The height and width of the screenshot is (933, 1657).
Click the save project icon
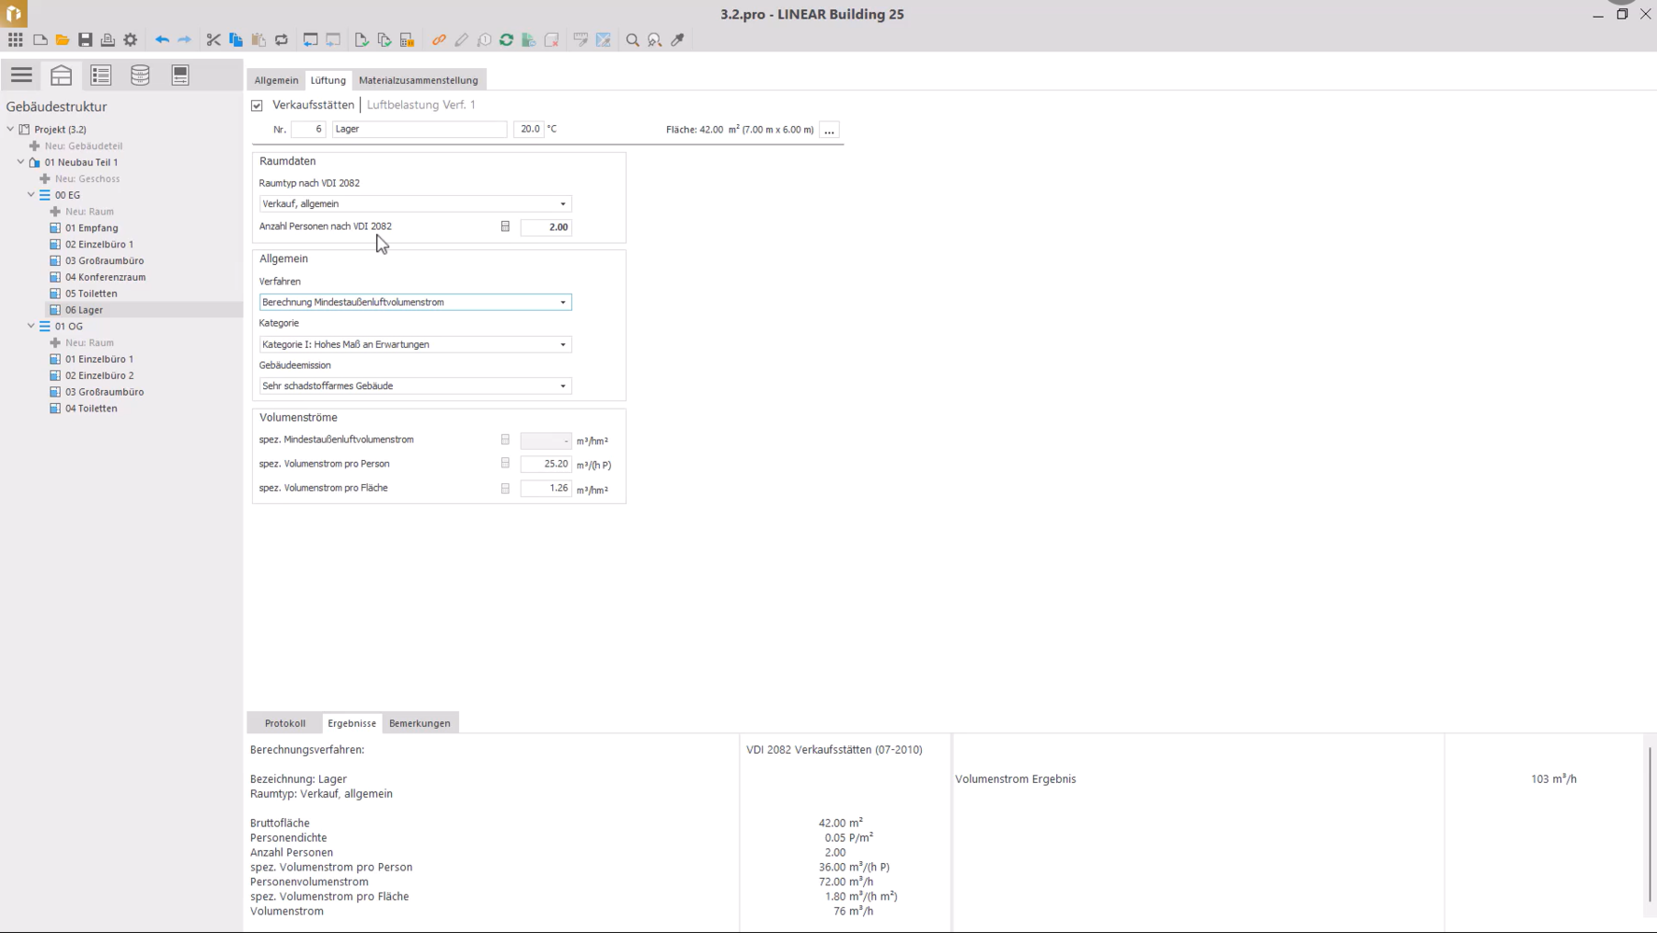[x=85, y=40]
